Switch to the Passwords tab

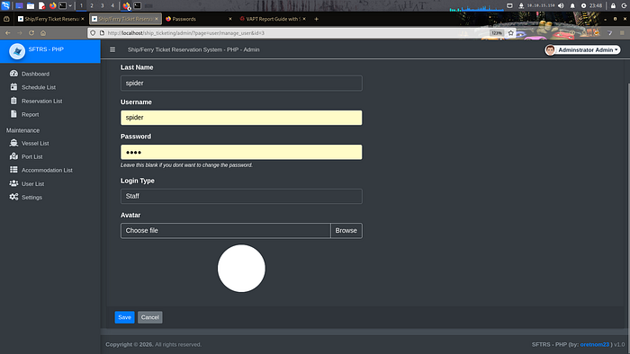click(x=199, y=19)
